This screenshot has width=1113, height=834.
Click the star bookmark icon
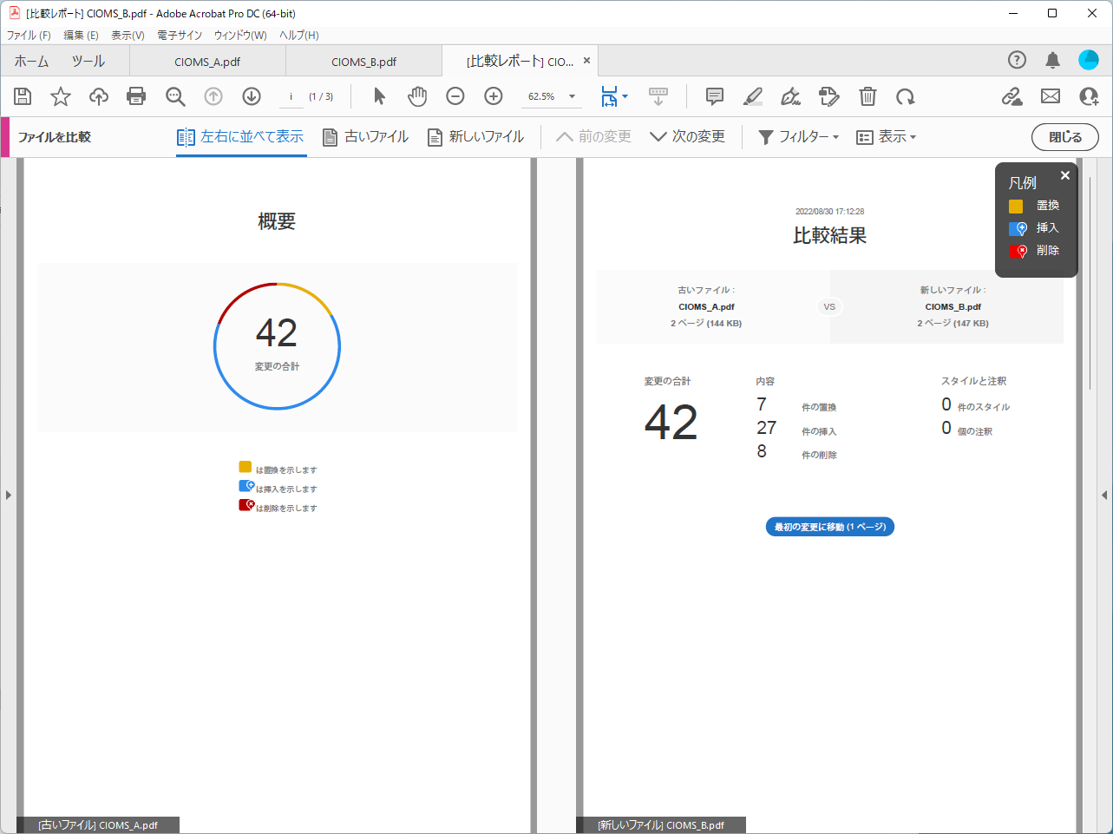pos(61,96)
